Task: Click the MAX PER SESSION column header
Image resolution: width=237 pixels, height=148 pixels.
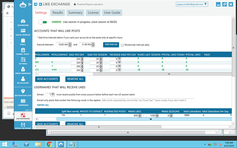Action: click(97, 55)
